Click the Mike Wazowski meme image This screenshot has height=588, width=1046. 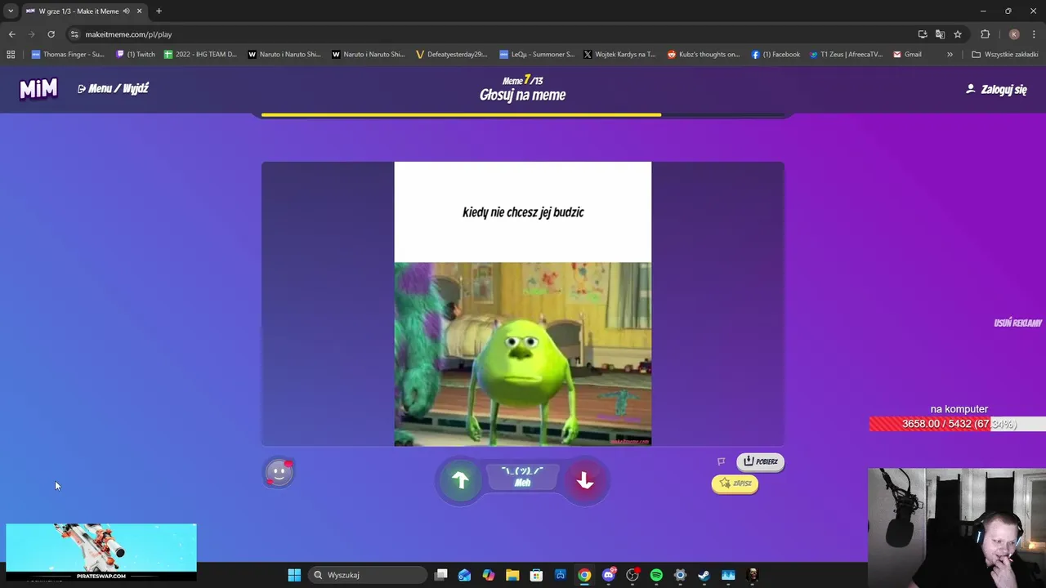coord(523,354)
